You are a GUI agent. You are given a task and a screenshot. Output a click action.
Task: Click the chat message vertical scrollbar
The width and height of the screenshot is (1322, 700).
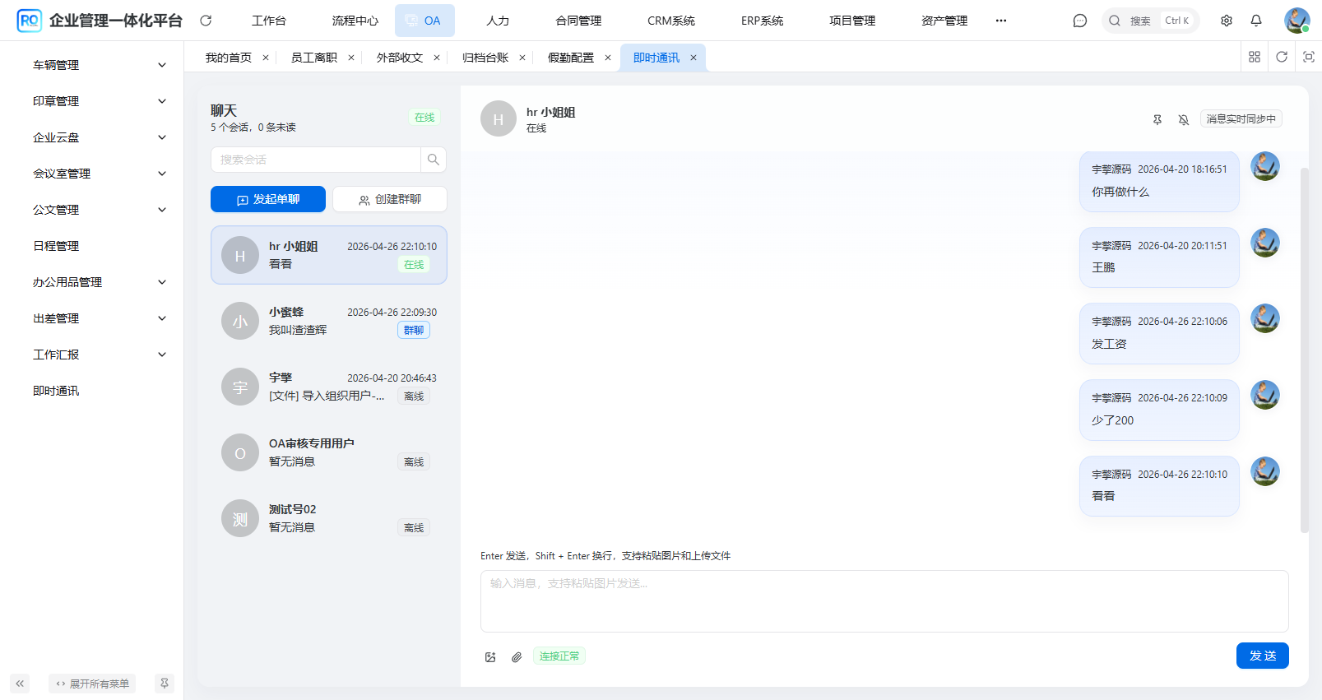pyautogui.click(x=1304, y=345)
